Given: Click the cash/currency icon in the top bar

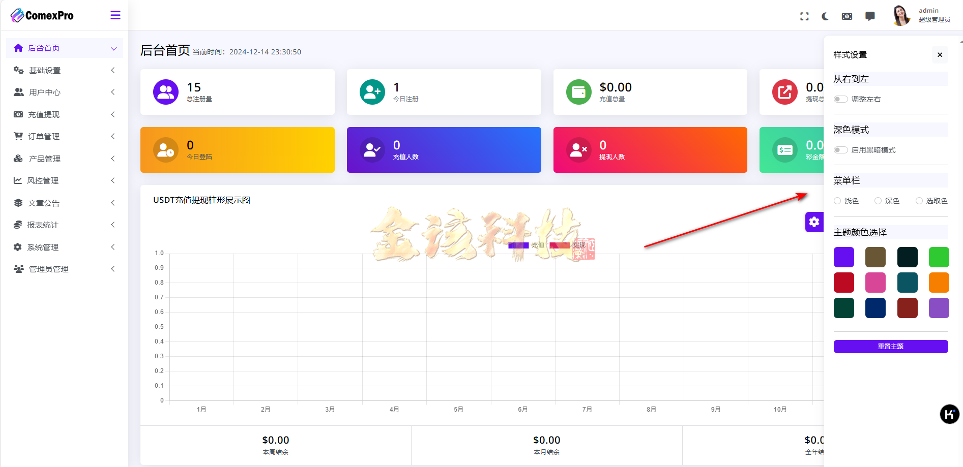Looking at the screenshot, I should click(x=847, y=16).
